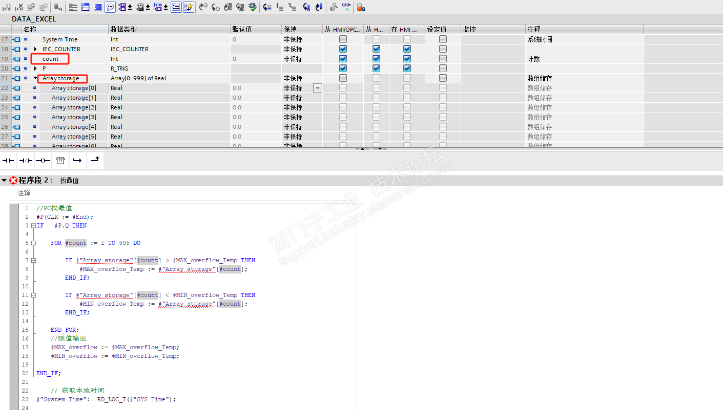
Task: Collapse the IF #P.Q THEN code block
Action: pyautogui.click(x=33, y=225)
